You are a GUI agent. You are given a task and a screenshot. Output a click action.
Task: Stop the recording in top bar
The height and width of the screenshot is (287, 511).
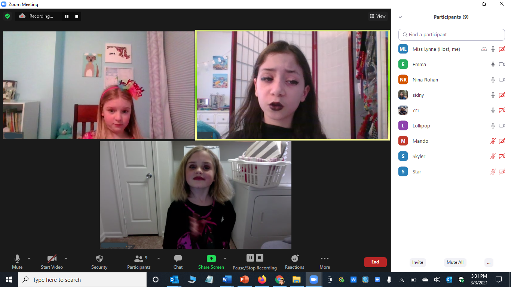[x=77, y=16]
